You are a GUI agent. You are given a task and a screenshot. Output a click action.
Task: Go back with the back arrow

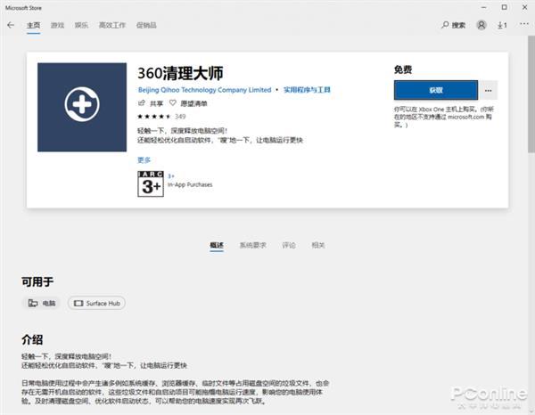pos(11,25)
